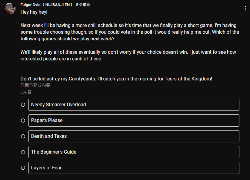
Task: Click the 'Hey hey hey!' greeting line
Action: pos(34,12)
